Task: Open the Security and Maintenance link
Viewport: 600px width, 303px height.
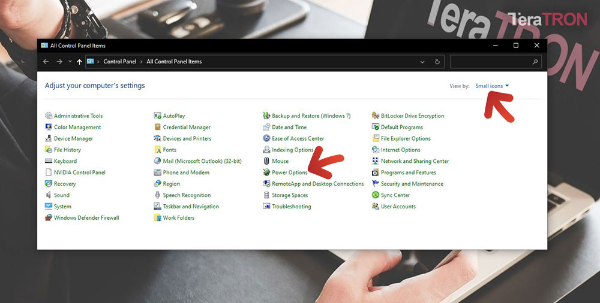Action: (412, 184)
